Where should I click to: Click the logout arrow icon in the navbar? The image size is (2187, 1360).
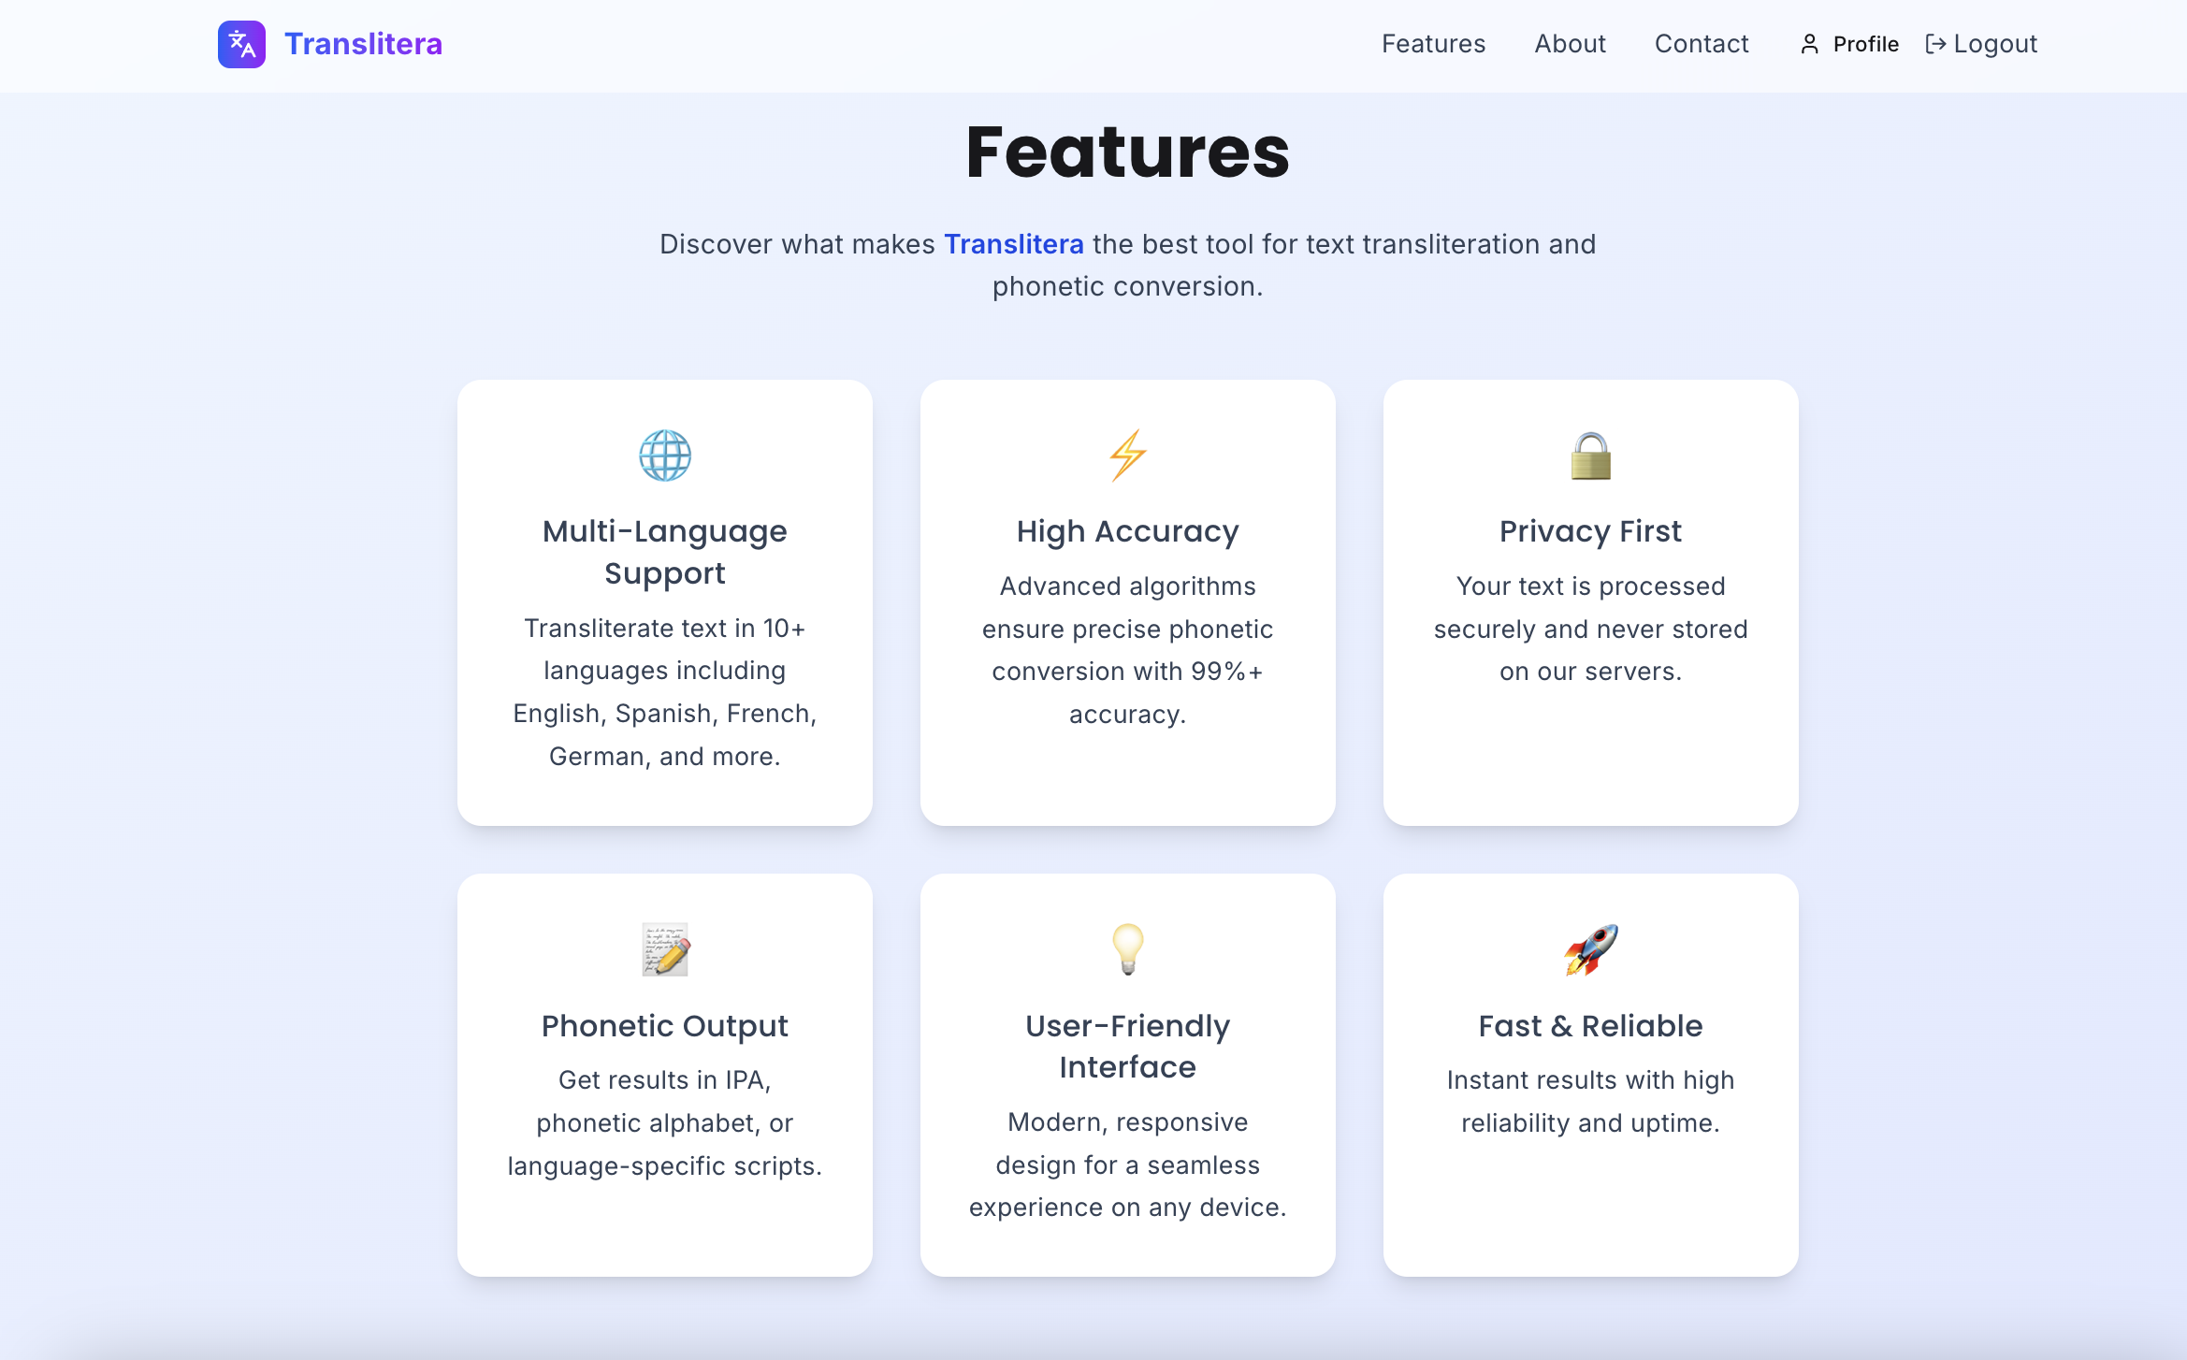1935,43
